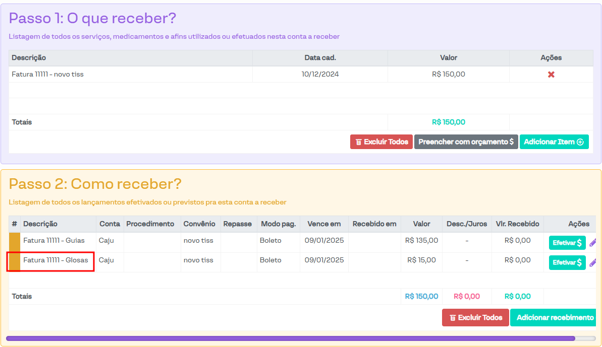The height and width of the screenshot is (347, 602).
Task: Click the 'Data cad.' column header
Action: pyautogui.click(x=320, y=58)
